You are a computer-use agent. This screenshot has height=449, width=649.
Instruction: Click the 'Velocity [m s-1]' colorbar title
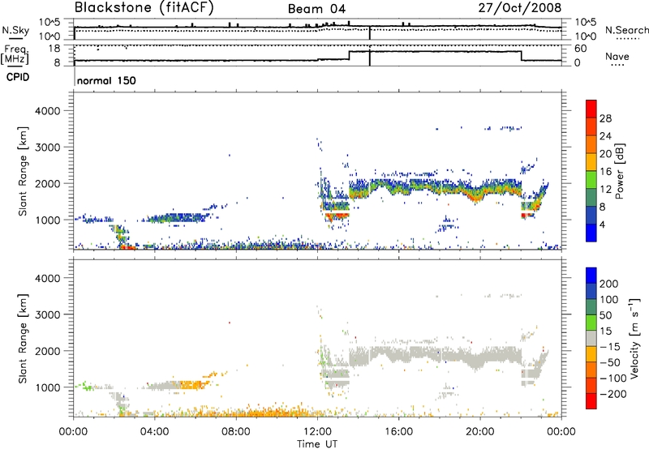click(634, 338)
